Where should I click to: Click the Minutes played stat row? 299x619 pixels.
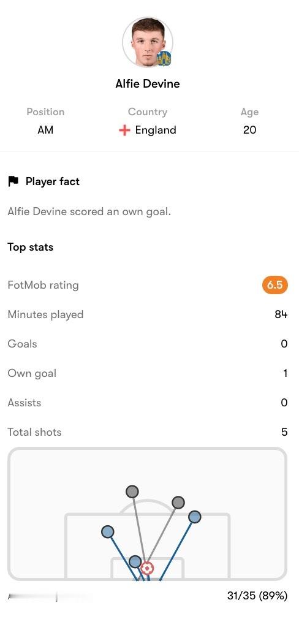[148, 314]
